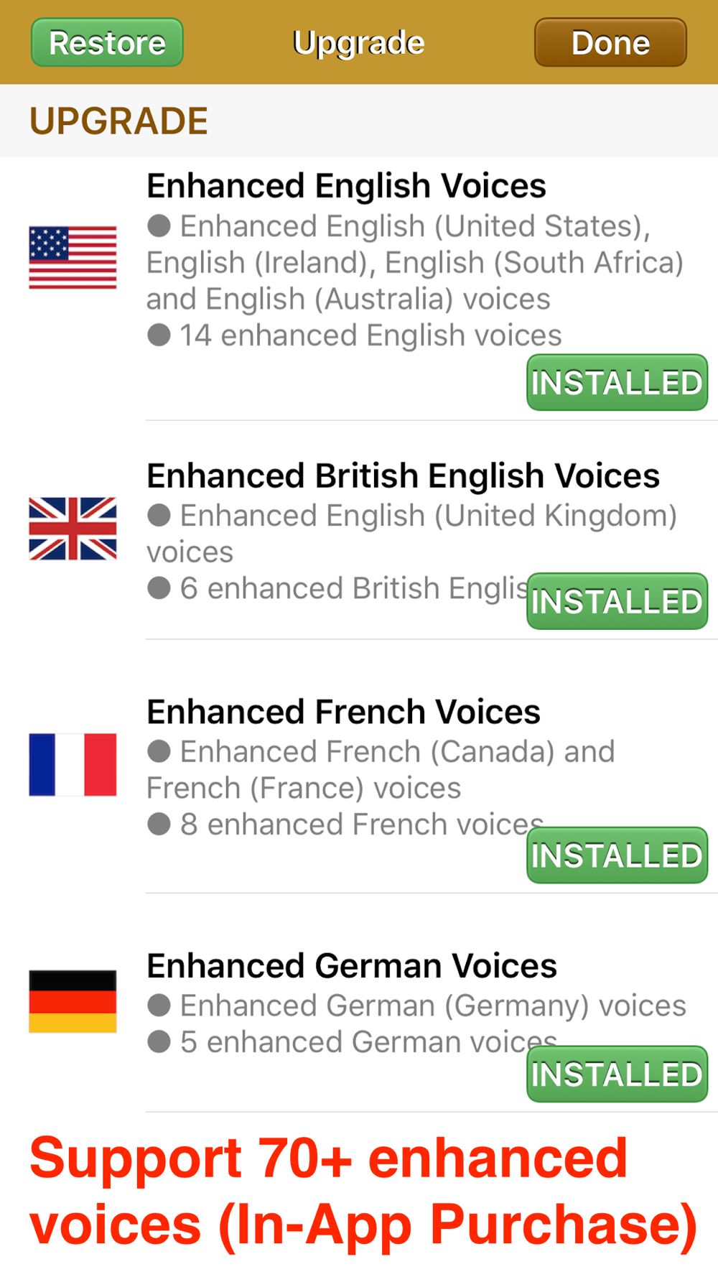Viewport: 718px width, 1277px height.
Task: Tap the United States flag icon
Action: 73,257
